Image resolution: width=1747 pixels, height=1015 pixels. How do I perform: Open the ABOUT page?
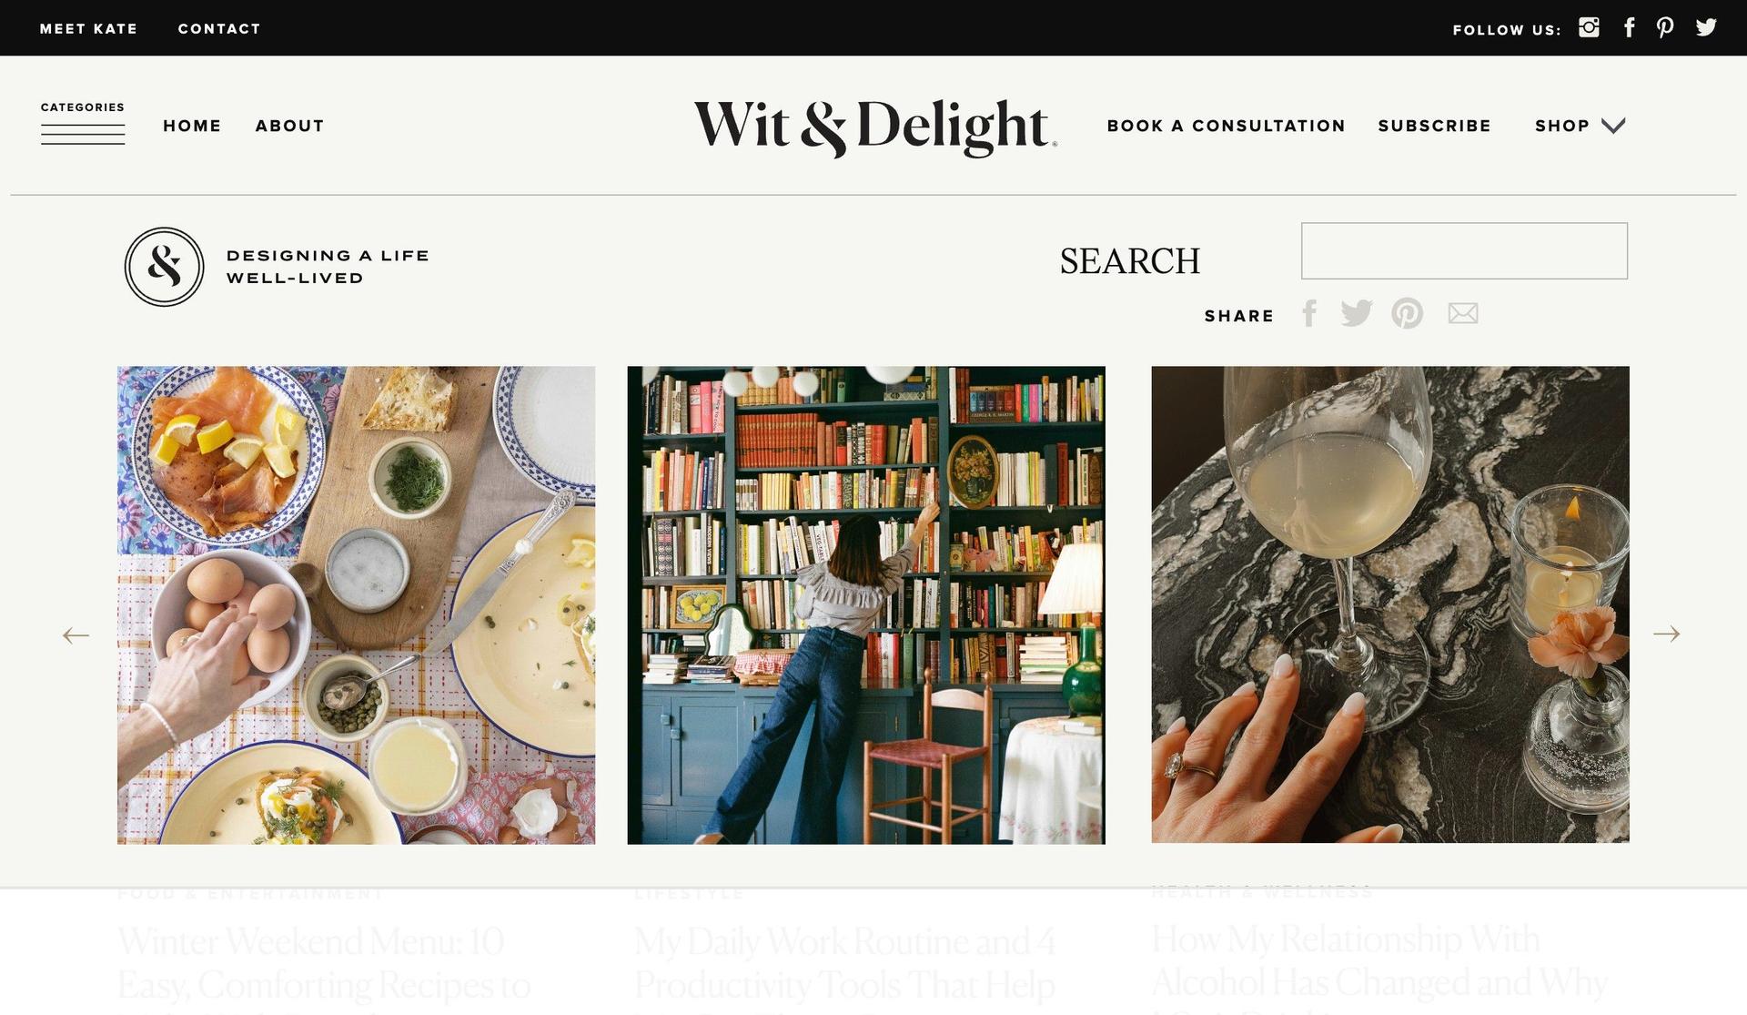point(288,125)
